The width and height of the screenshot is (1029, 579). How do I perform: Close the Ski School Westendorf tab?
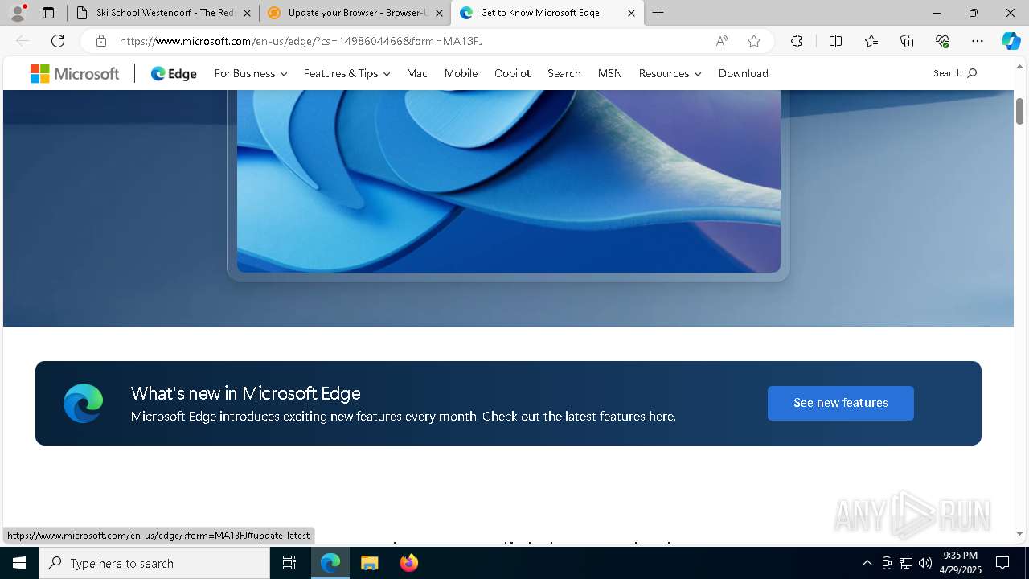coord(247,13)
